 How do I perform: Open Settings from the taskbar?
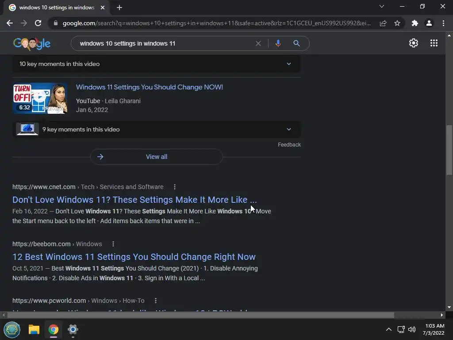click(x=73, y=329)
